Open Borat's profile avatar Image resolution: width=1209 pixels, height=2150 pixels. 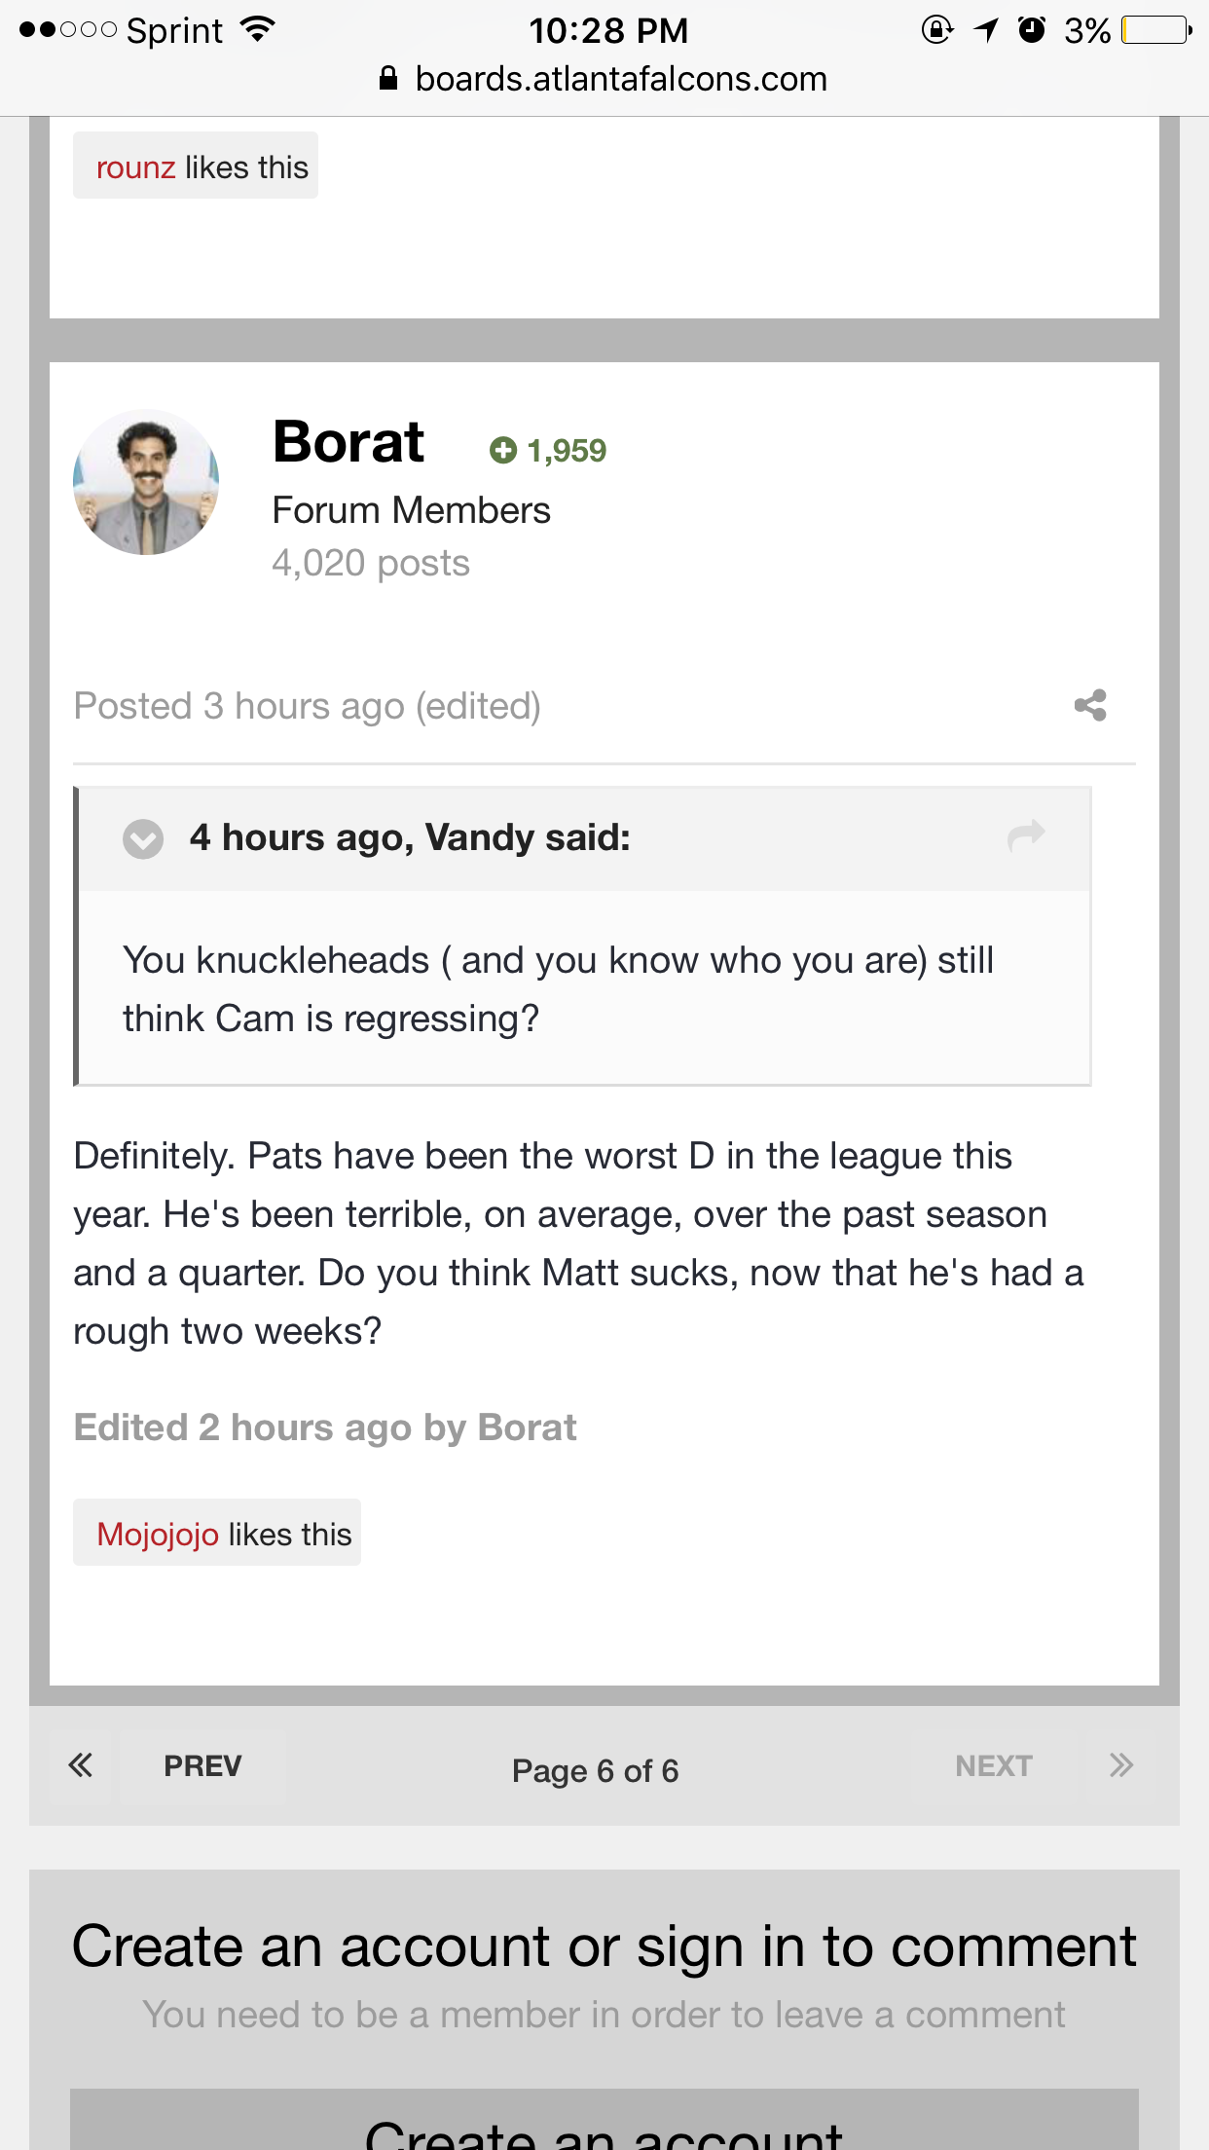(146, 482)
